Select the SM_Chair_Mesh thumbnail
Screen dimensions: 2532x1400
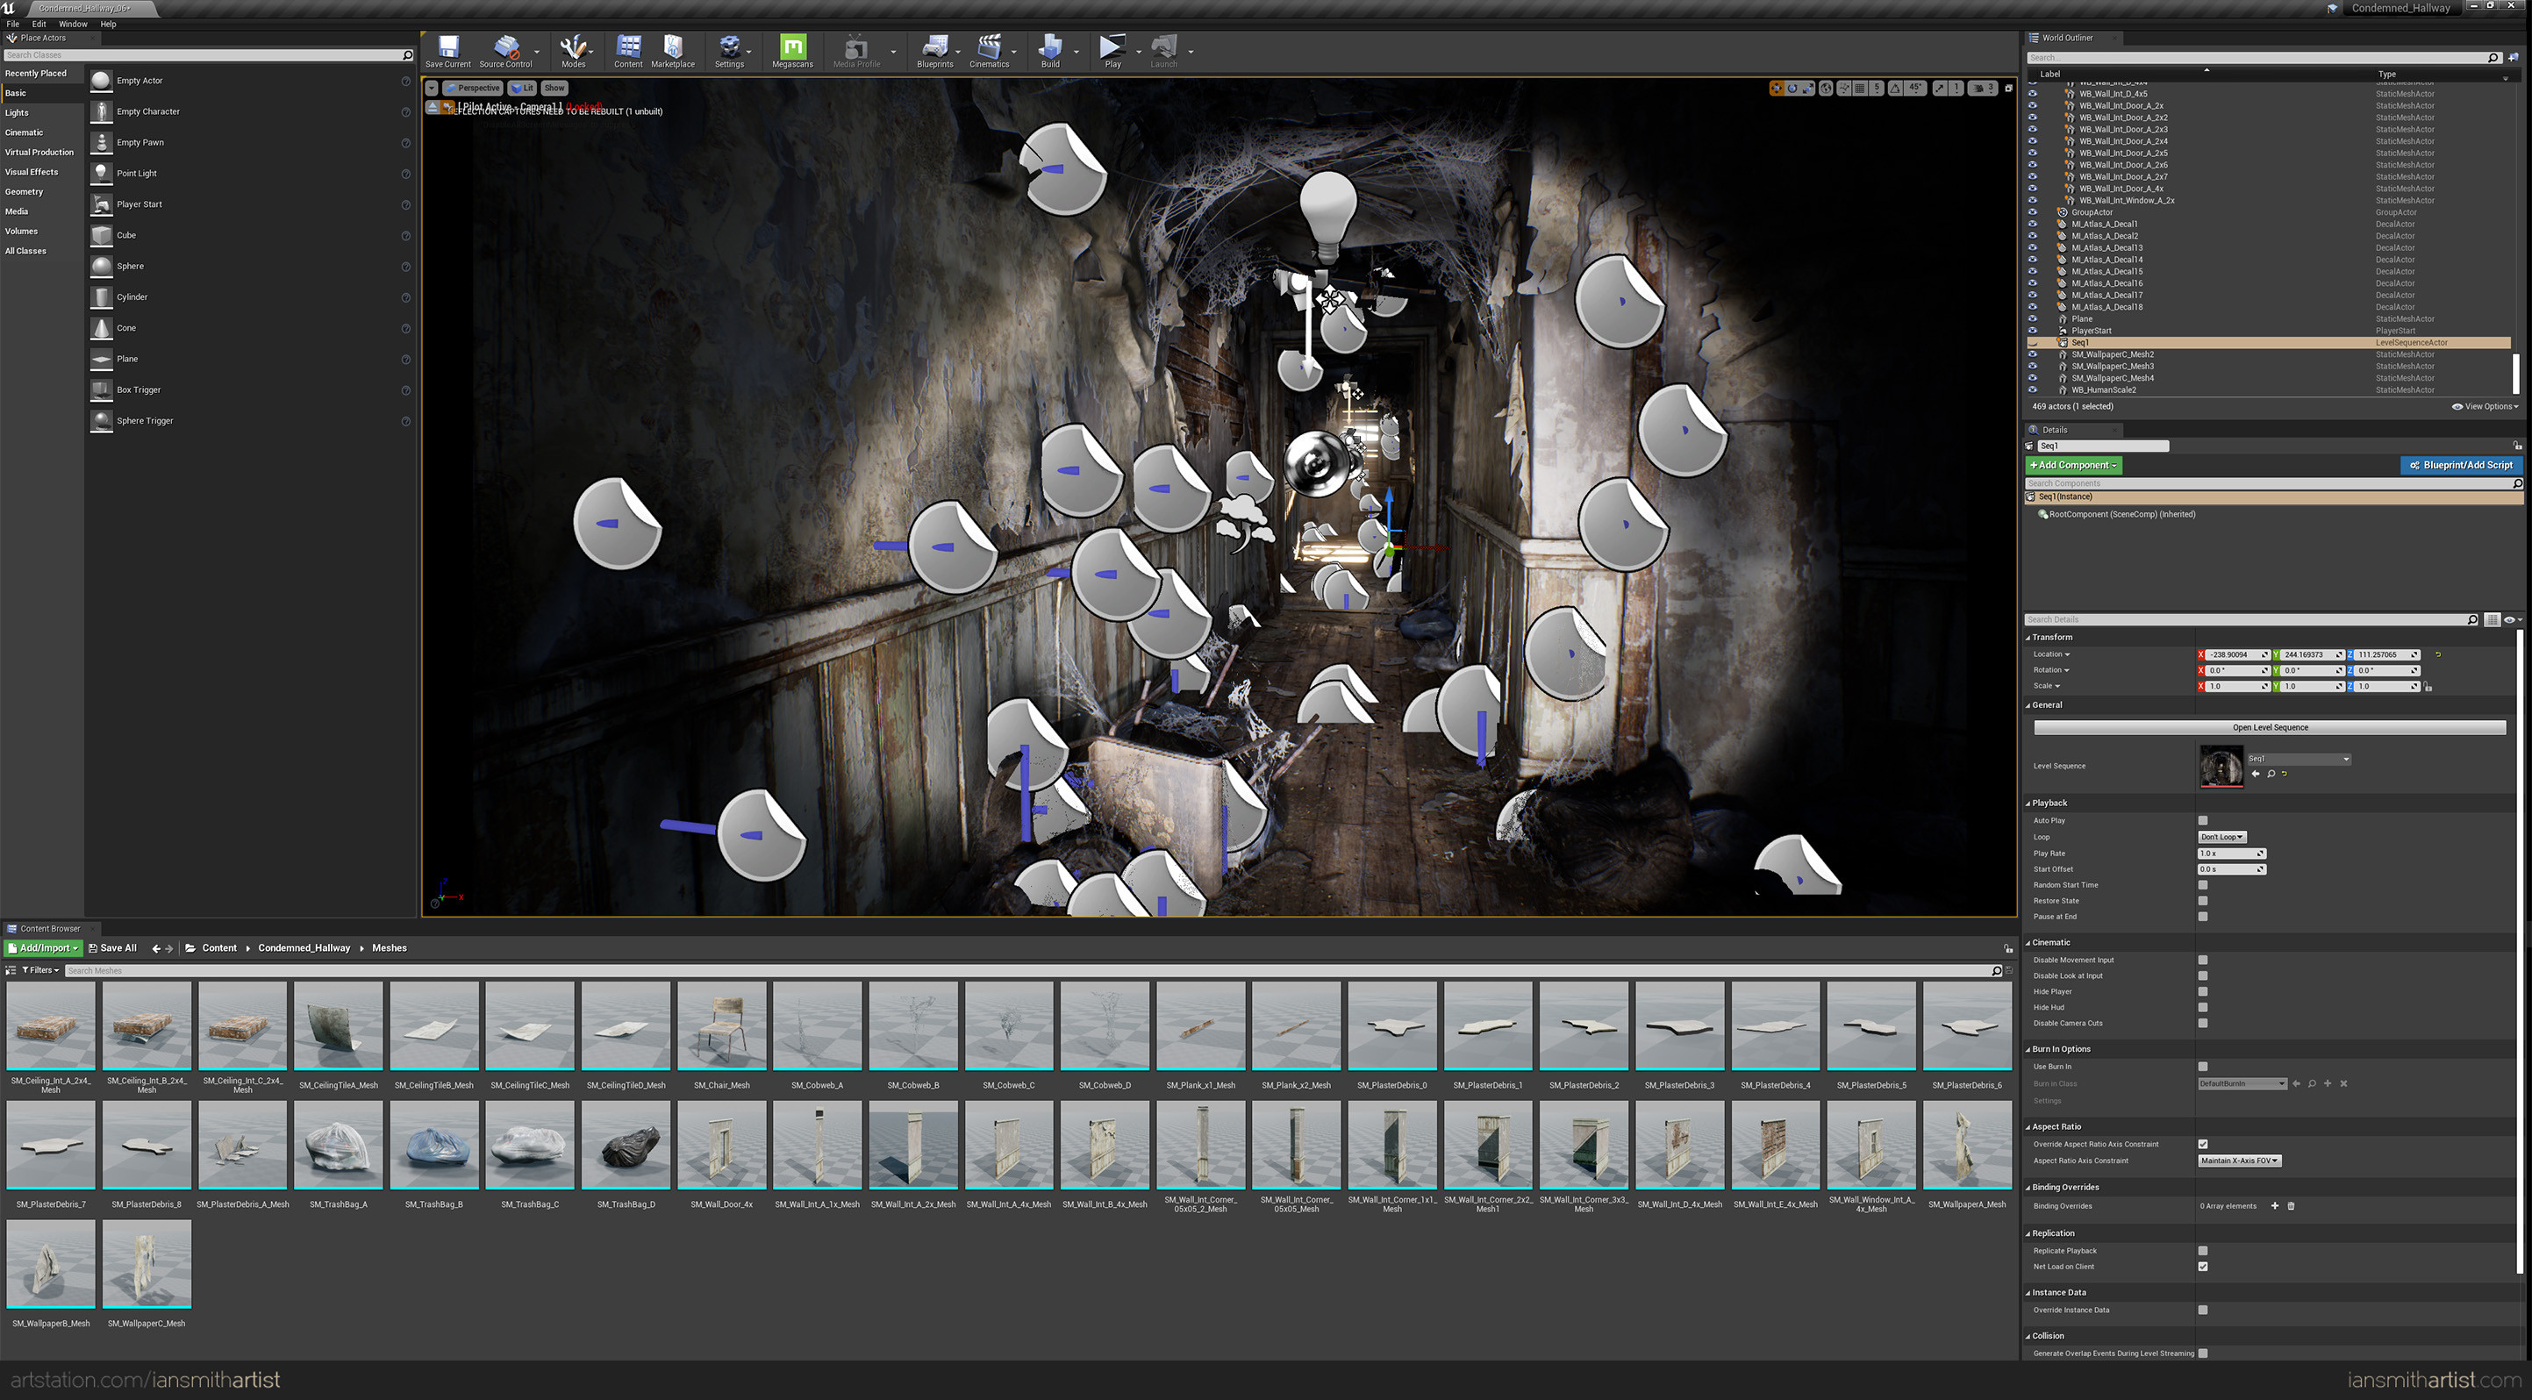pyautogui.click(x=721, y=1026)
